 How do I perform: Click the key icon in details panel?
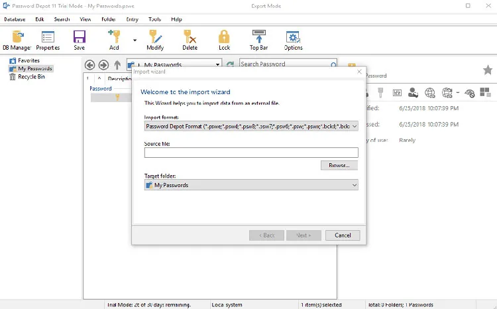tap(380, 93)
